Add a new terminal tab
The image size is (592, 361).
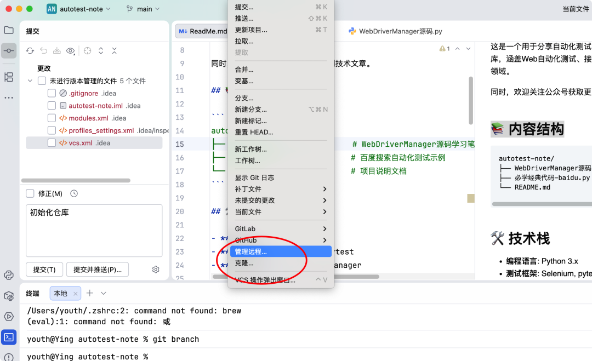point(90,293)
